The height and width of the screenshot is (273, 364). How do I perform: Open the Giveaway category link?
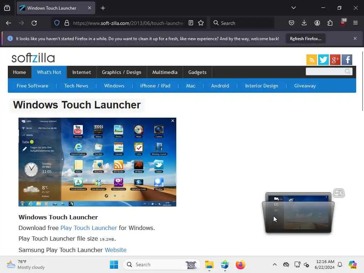point(305,86)
